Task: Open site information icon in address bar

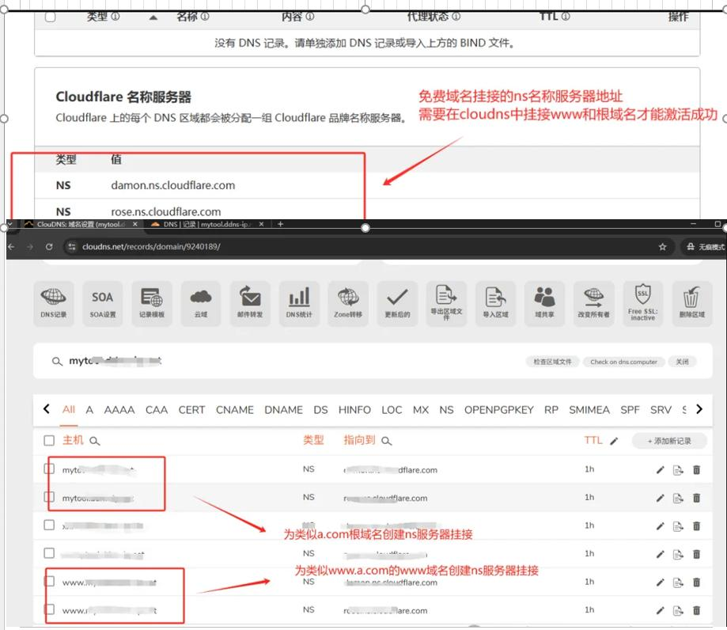Action: (x=72, y=247)
